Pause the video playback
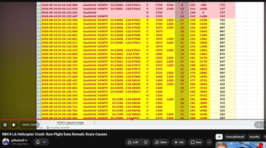The height and width of the screenshot is (148, 266). (x=5, y=125)
